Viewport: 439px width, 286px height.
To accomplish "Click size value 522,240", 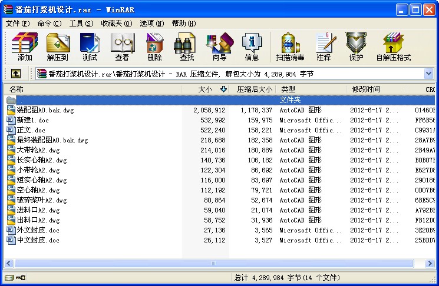I will 213,130.
